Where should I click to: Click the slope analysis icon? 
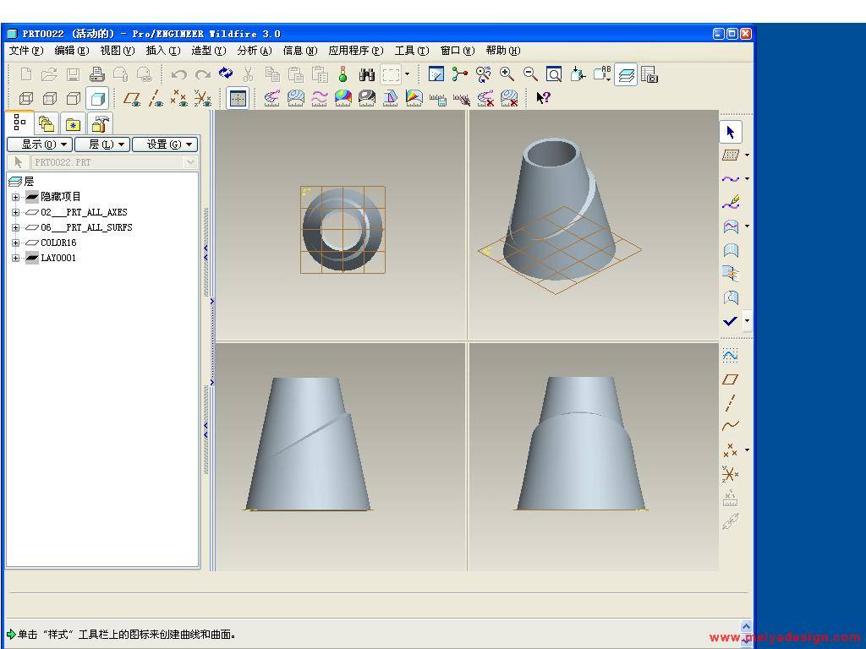(414, 98)
